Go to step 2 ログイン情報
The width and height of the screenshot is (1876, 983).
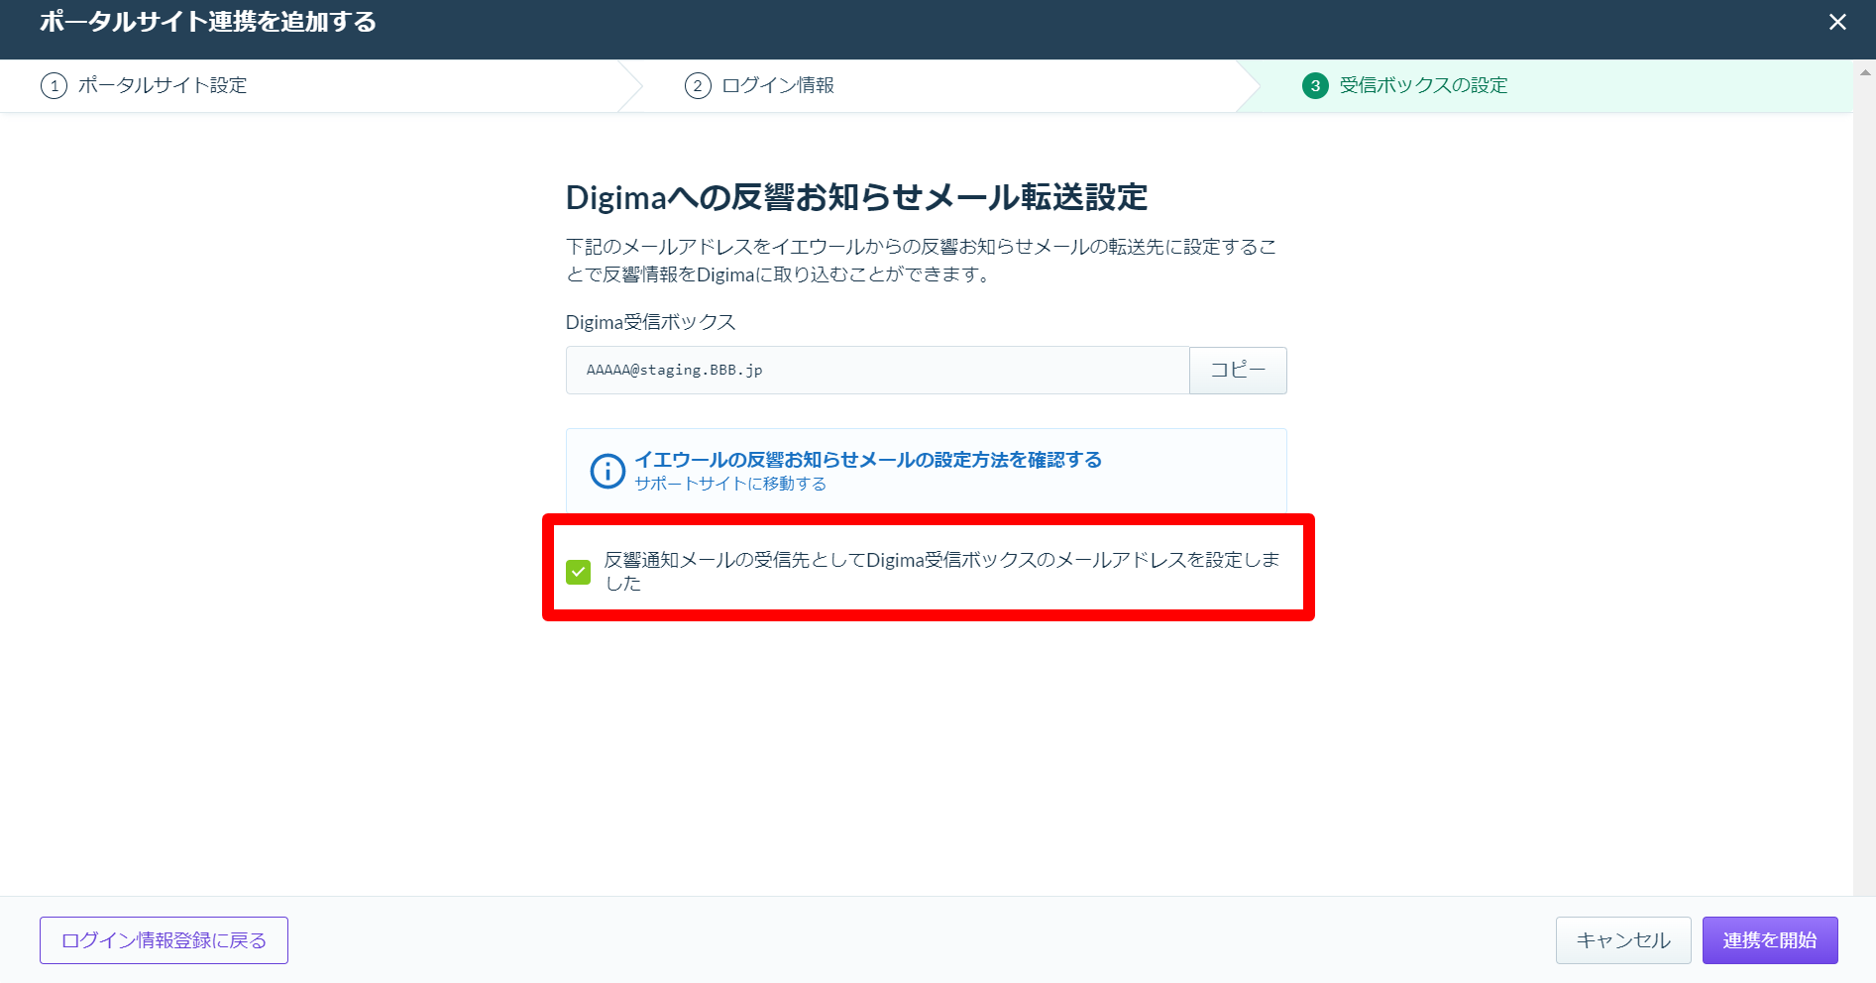pyautogui.click(x=759, y=85)
